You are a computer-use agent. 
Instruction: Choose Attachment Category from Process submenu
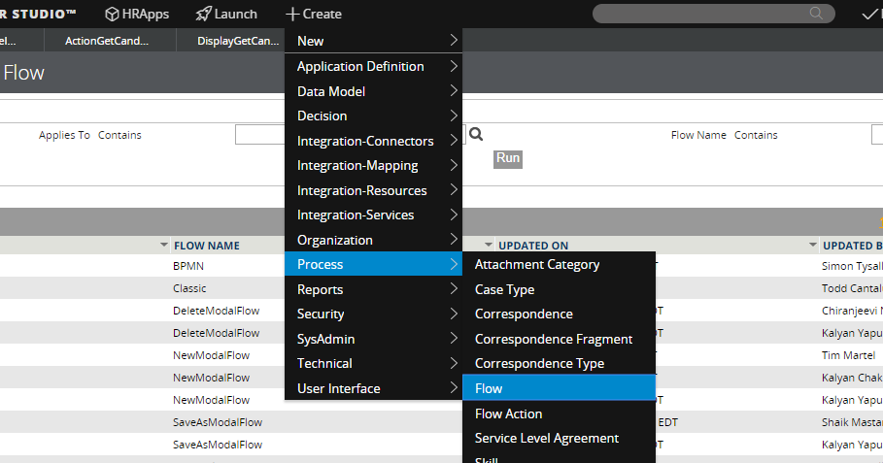(560, 264)
